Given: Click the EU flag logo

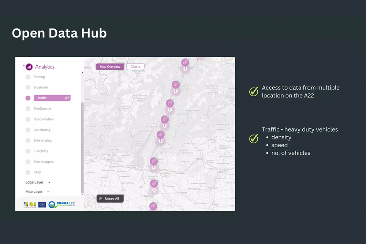Looking at the screenshot, I should point(42,205).
